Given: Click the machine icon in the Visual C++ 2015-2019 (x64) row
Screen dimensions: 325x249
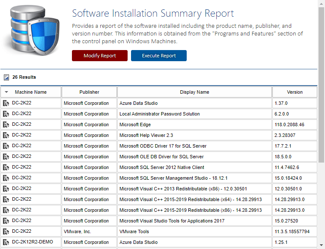Looking at the screenshot, I should (x=6, y=199).
